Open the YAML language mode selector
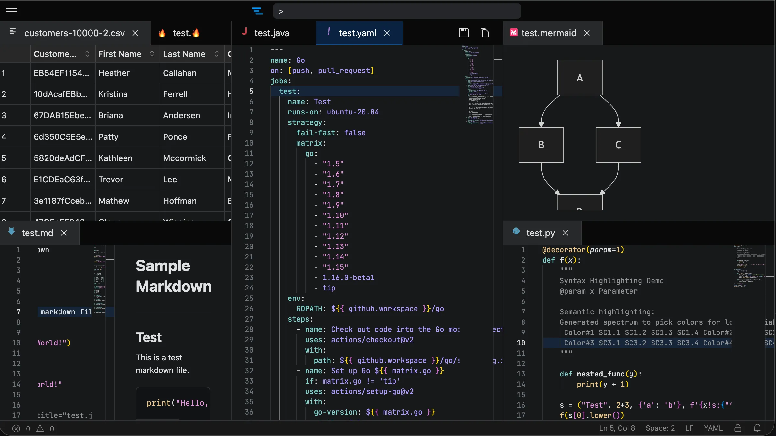The height and width of the screenshot is (436, 776). (713, 428)
